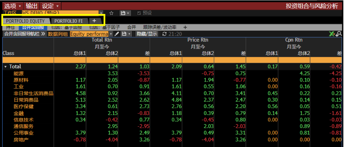Open the 设定 dropdown menu
344x147 pixels.
tap(50, 6)
